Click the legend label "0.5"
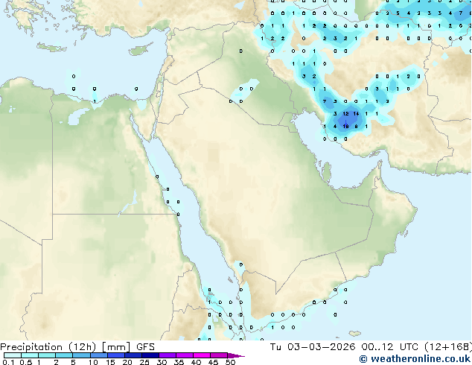The image size is (472, 365). 25,362
